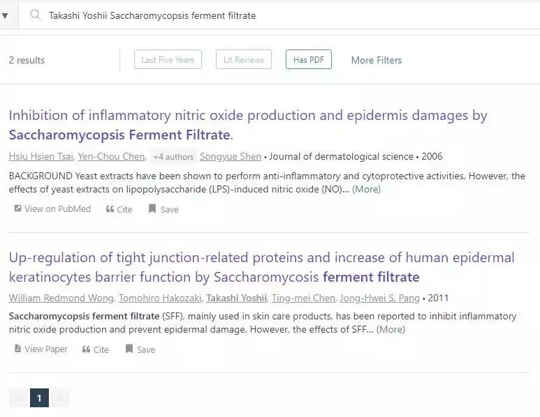Toggle the Has PDF filter

(308, 60)
